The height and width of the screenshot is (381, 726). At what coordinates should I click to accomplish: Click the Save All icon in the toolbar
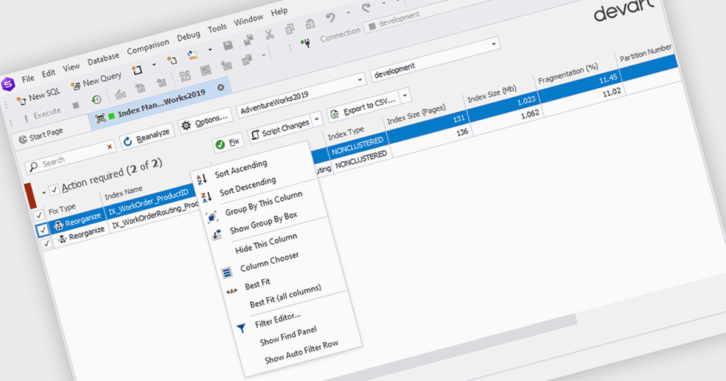pos(248,40)
